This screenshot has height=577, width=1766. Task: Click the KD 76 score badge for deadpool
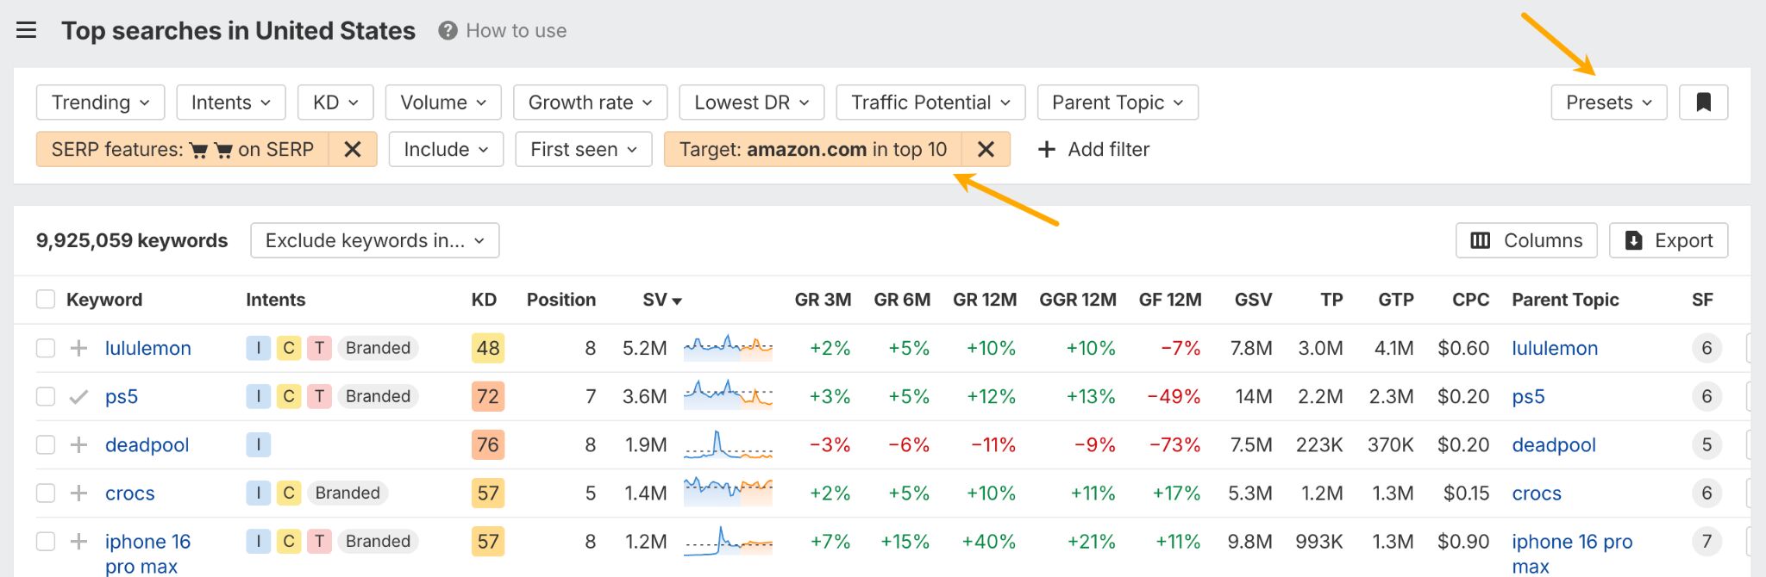[488, 445]
